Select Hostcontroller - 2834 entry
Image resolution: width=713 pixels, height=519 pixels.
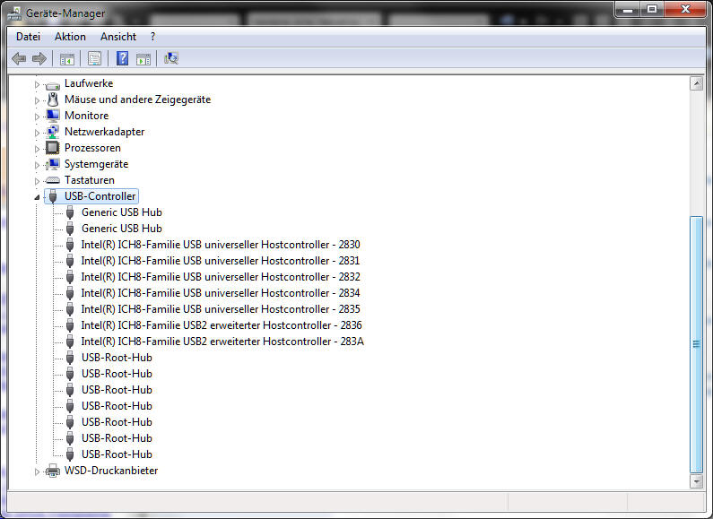pos(221,293)
